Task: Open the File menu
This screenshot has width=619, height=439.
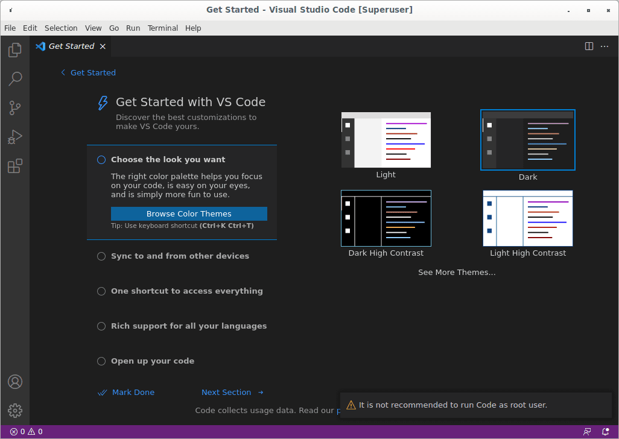Action: pyautogui.click(x=10, y=28)
